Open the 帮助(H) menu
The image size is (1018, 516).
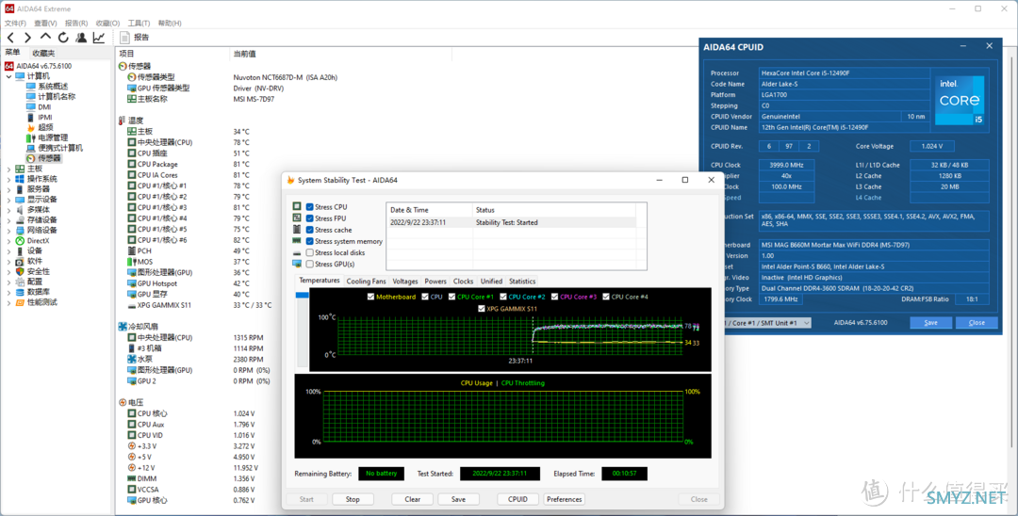pyautogui.click(x=170, y=24)
